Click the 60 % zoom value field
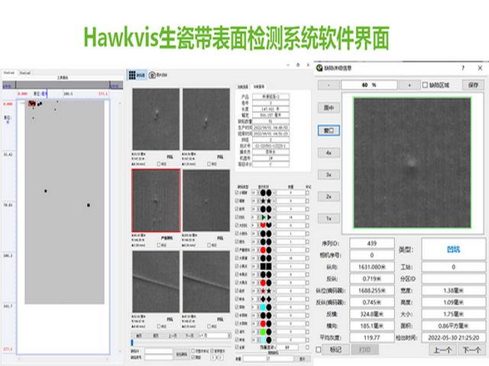Screen dimensions: 489x366 click(x=369, y=85)
